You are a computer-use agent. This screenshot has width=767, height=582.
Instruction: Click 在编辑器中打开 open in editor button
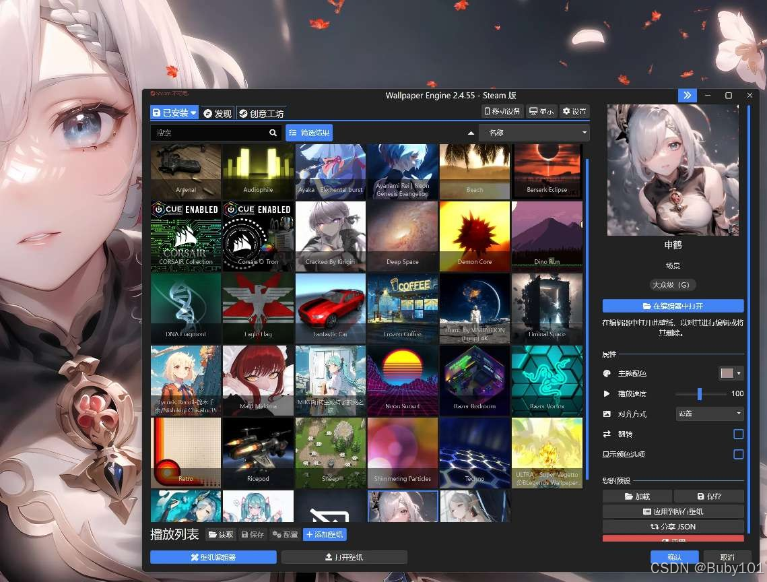pyautogui.click(x=673, y=306)
